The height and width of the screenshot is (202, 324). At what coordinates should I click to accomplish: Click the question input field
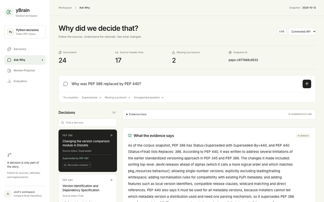[x=185, y=84]
